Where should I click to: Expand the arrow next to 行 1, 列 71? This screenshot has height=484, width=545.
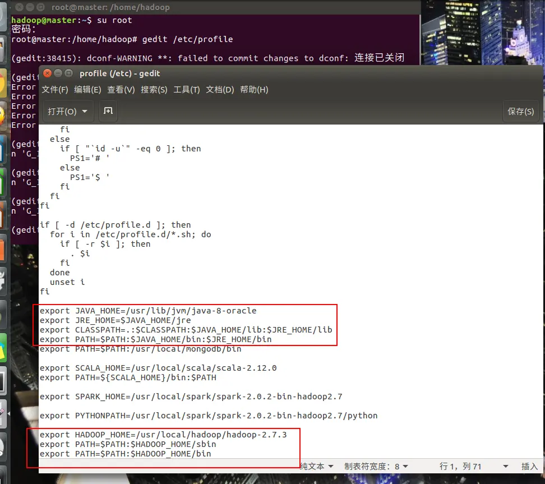click(x=506, y=466)
